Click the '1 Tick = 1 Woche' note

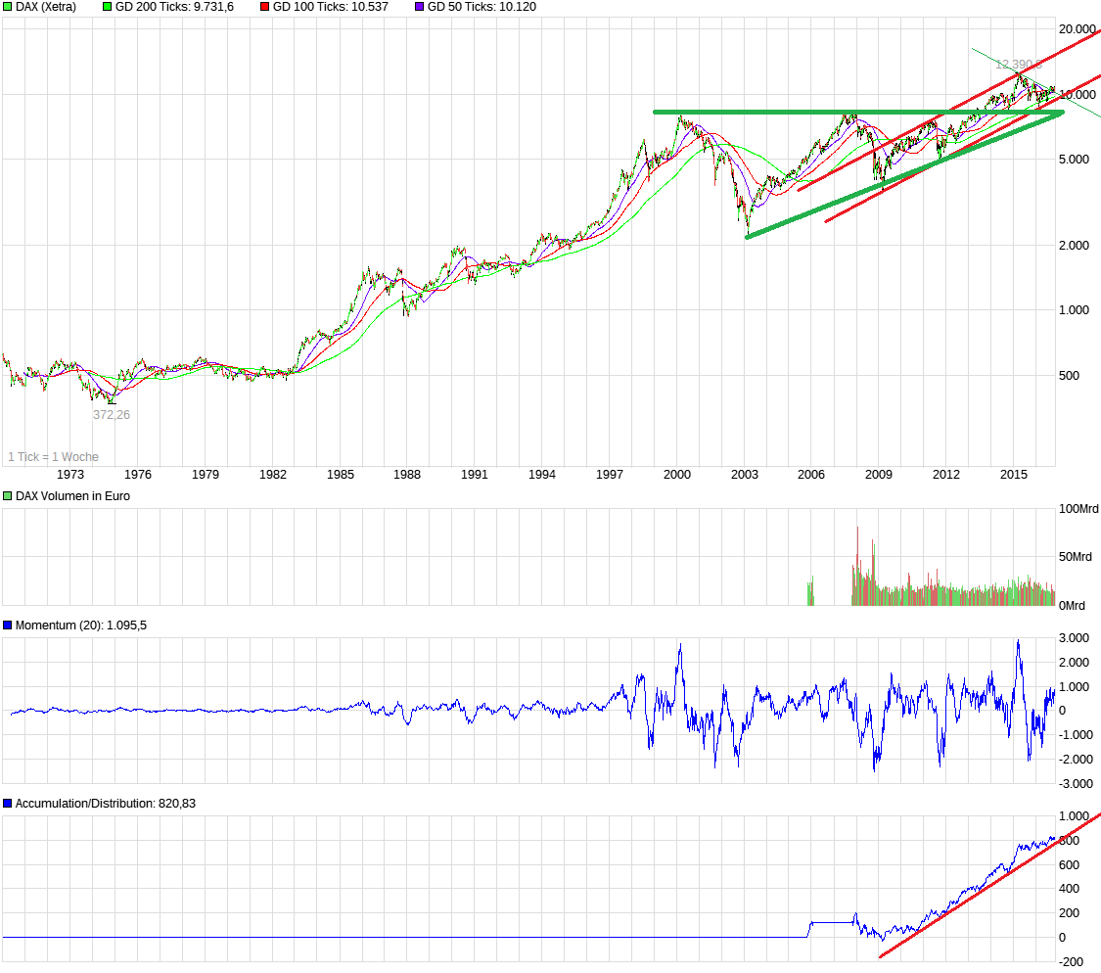click(x=54, y=456)
